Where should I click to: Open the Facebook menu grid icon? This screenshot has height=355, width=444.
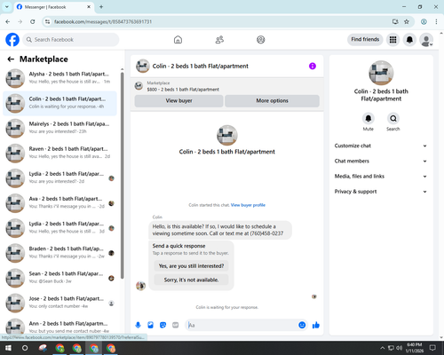392,40
